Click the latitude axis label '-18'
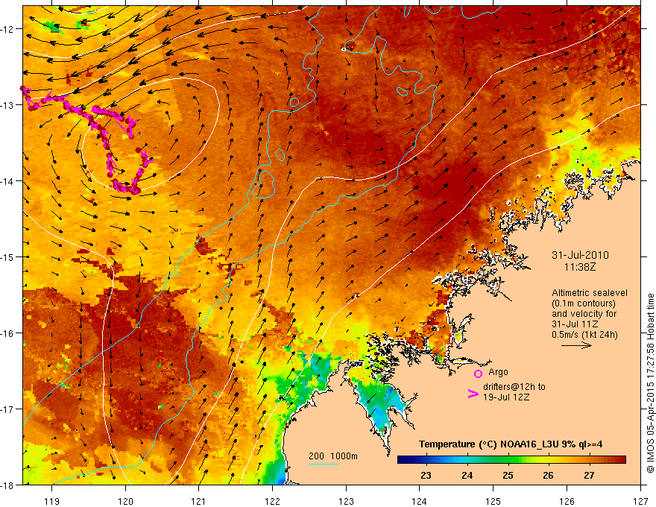The image size is (656, 507). 8,485
